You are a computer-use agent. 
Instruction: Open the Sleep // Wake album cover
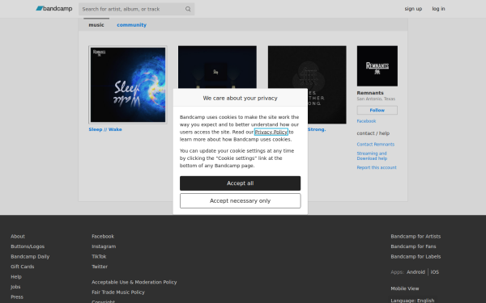(x=128, y=85)
